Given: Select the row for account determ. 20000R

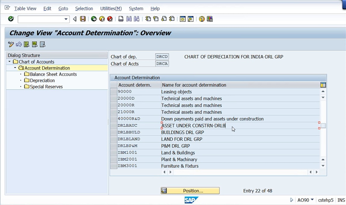Looking at the screenshot, I should click(x=114, y=105).
